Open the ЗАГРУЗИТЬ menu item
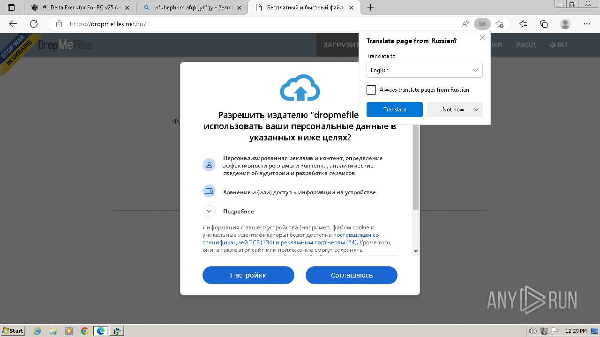This screenshot has height=337, width=600. pos(341,45)
